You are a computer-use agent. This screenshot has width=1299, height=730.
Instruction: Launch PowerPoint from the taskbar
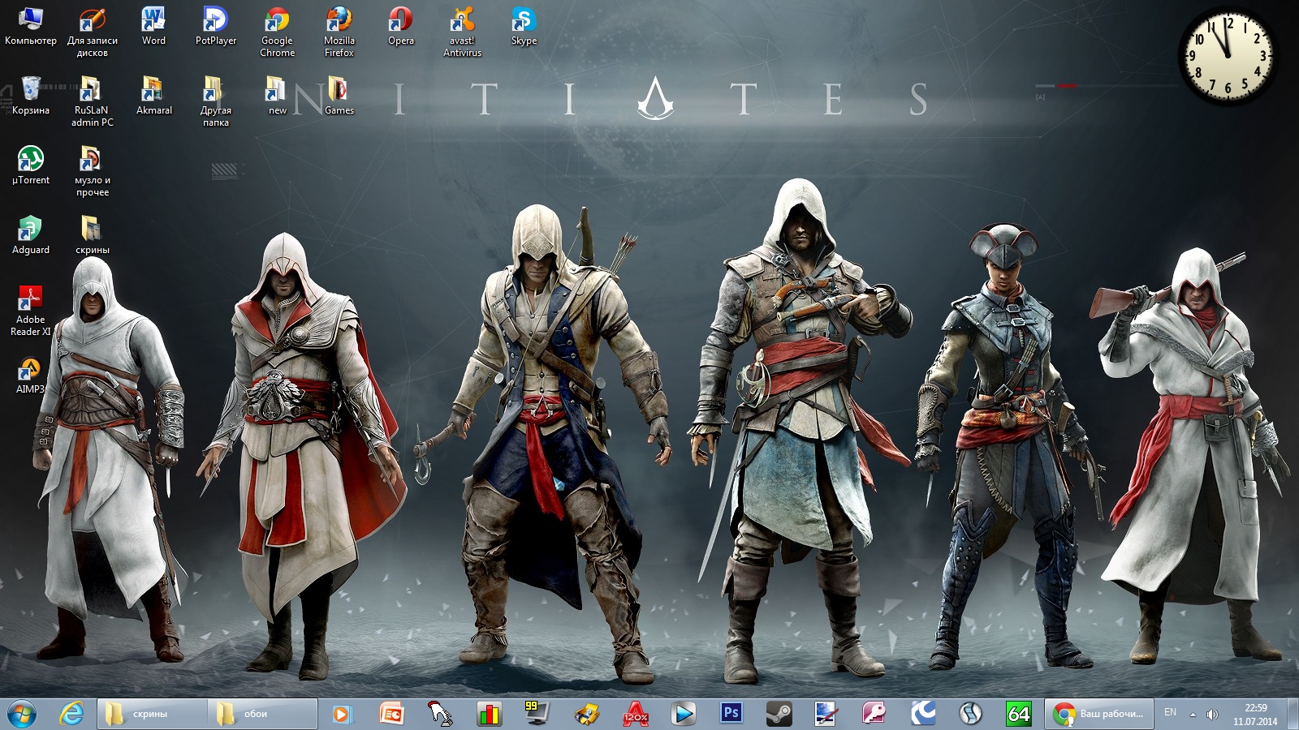coord(391,714)
